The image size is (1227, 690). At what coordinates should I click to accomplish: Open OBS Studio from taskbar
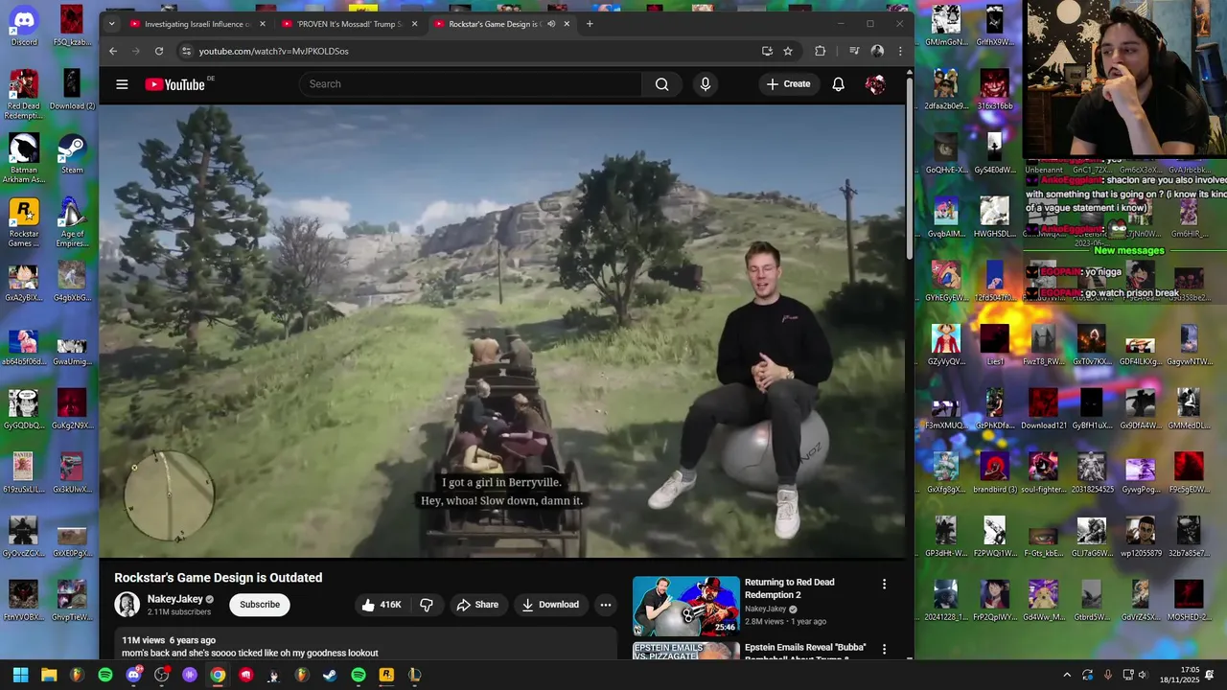161,675
